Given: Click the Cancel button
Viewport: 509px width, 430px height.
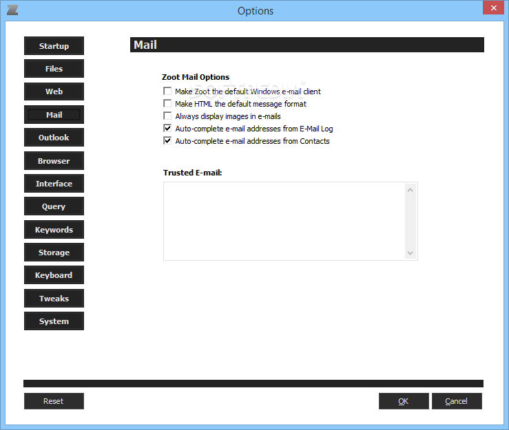Looking at the screenshot, I should 457,401.
